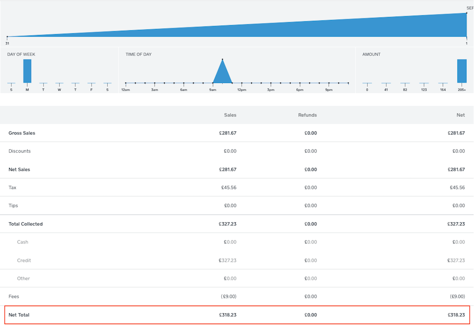
Task: Open the Net Sales row
Action: point(19,169)
